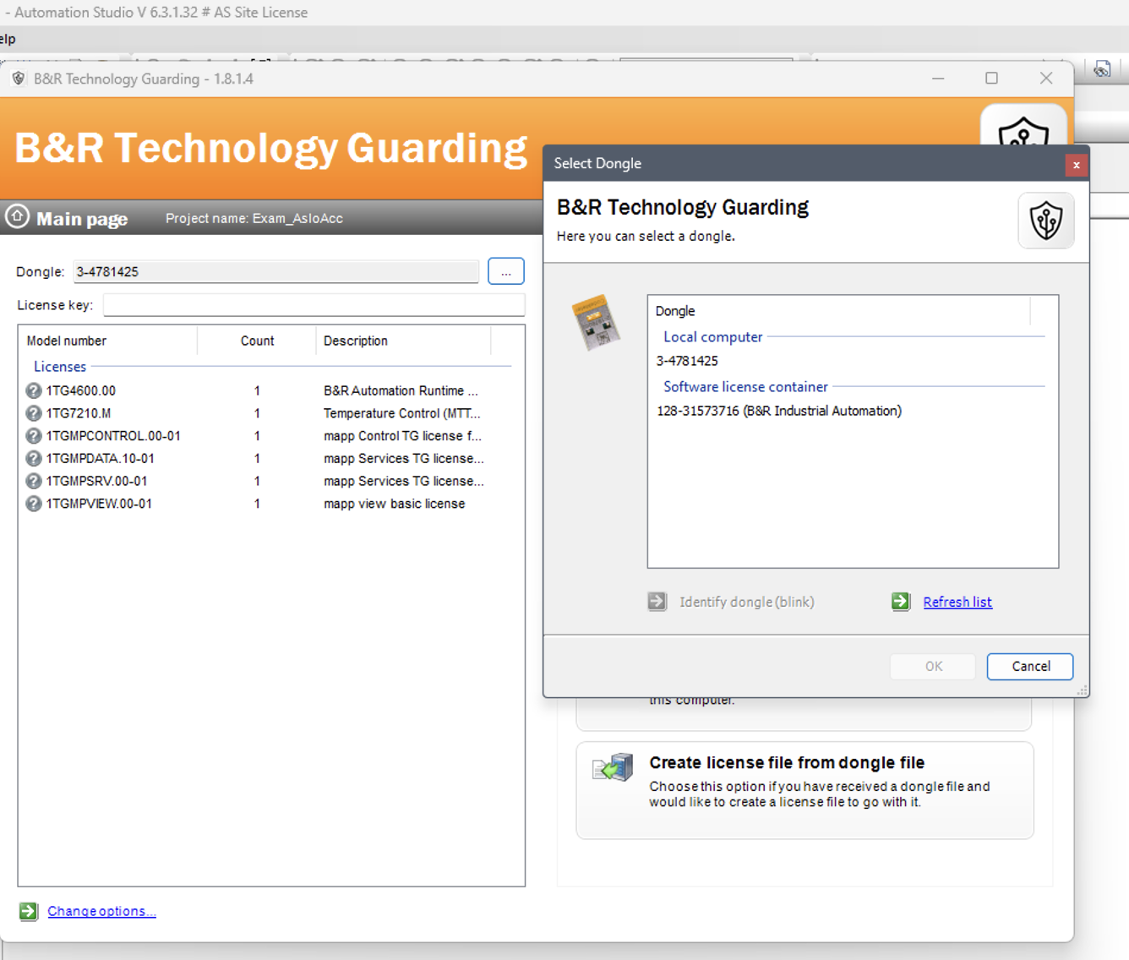This screenshot has height=960, width=1129.
Task: Click the dongle picture in Select Dongle dialog
Action: pyautogui.click(x=597, y=322)
